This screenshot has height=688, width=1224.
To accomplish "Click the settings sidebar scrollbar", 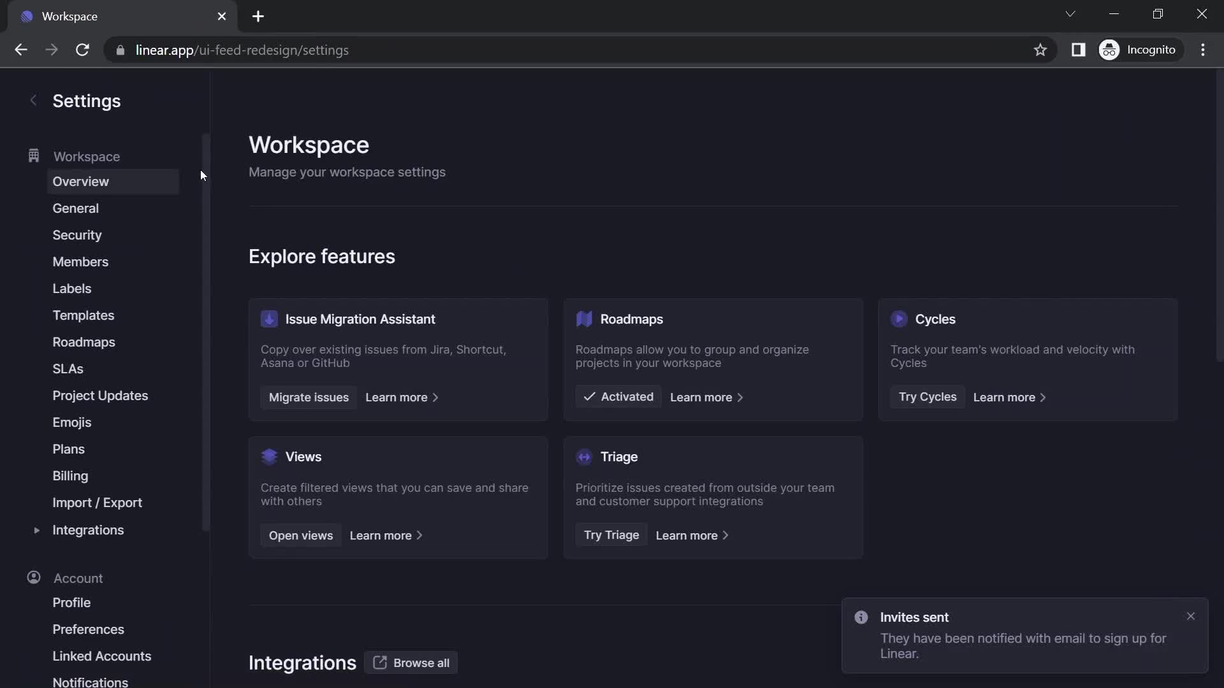I will pos(205,331).
